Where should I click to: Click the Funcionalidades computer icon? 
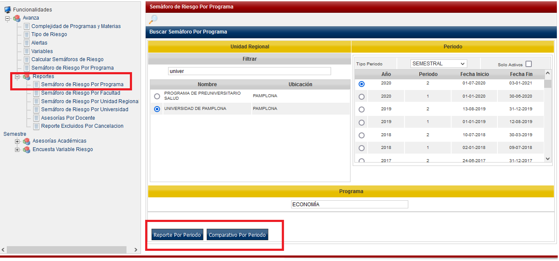[x=8, y=9]
